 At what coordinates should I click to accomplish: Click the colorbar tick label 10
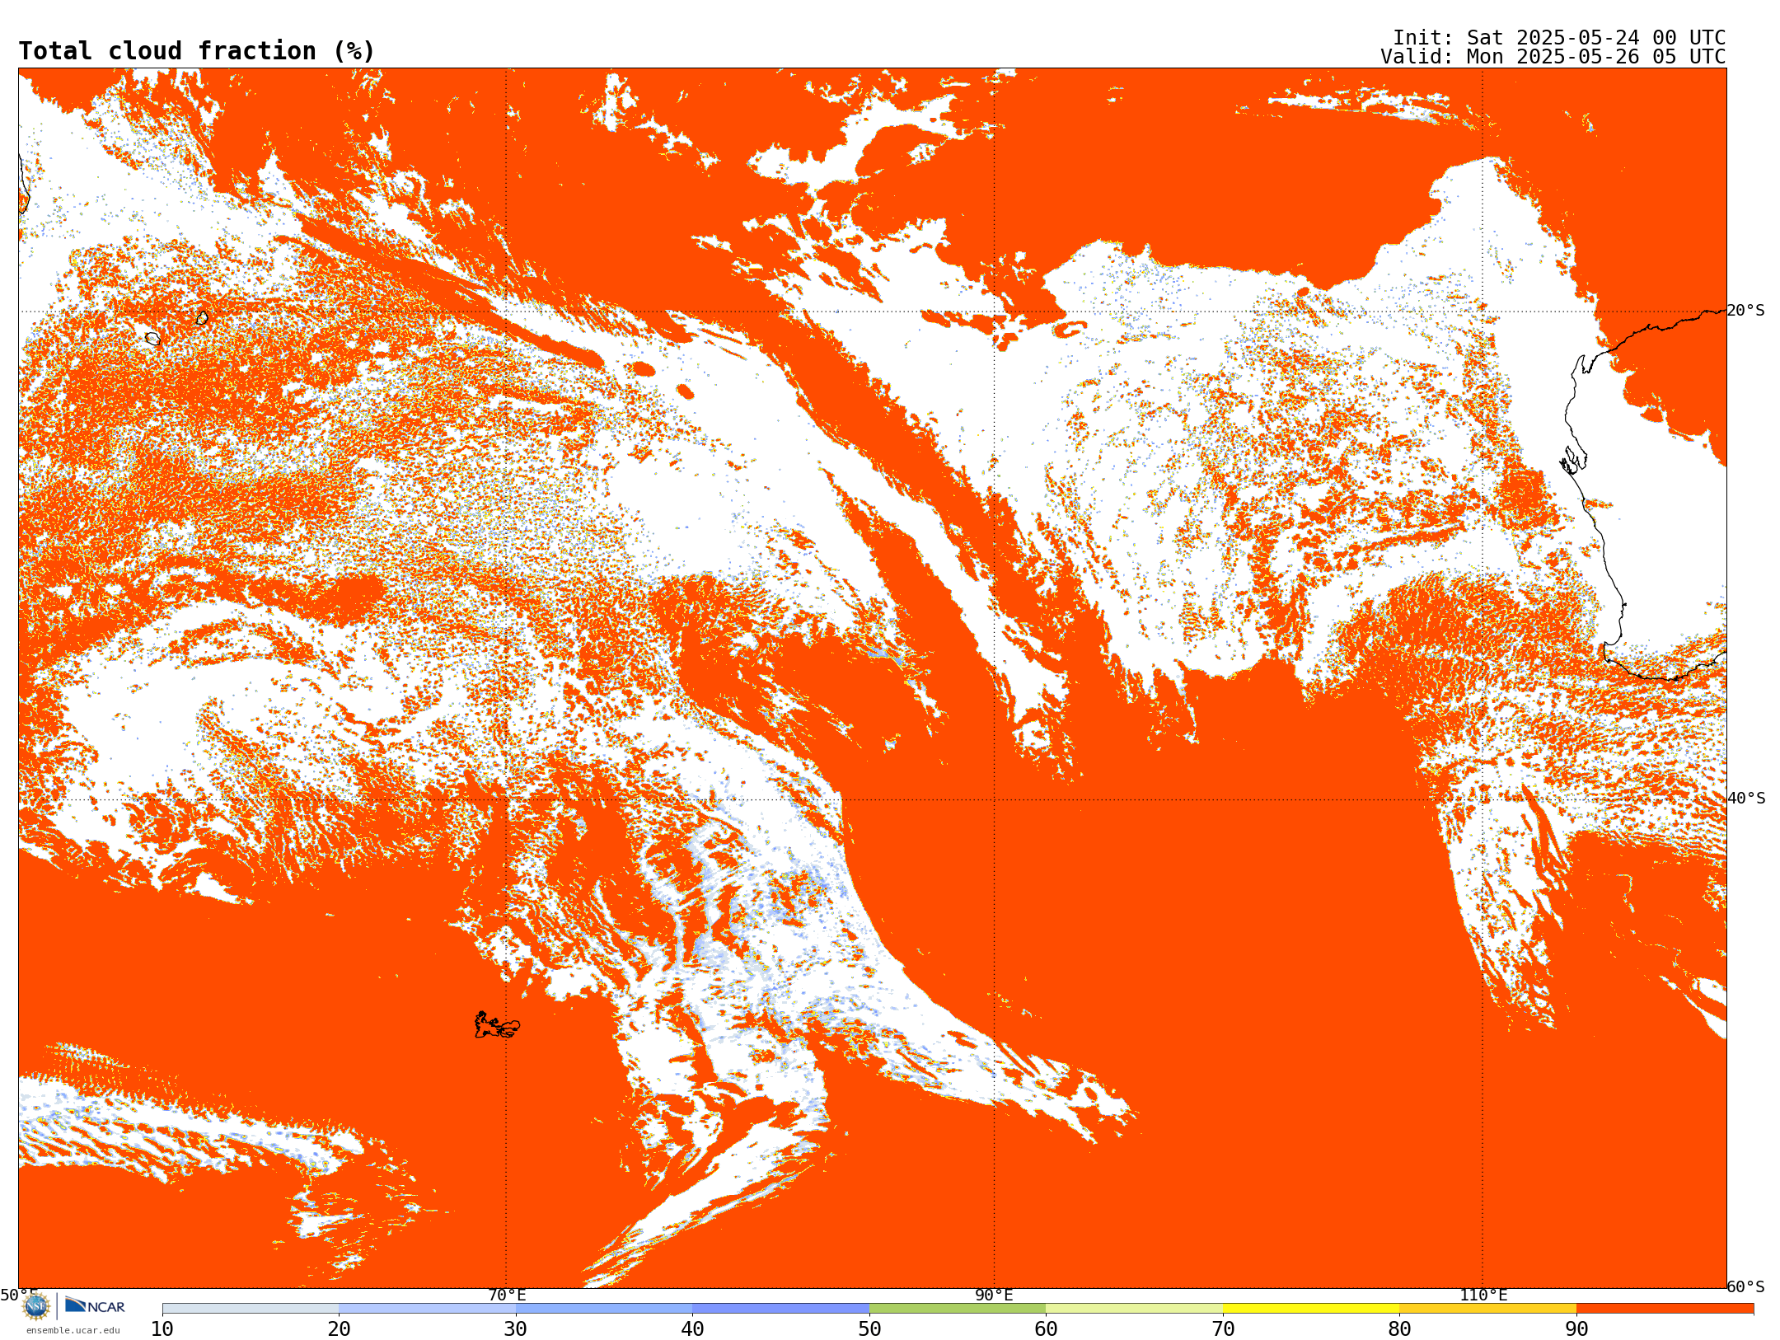coord(162,1329)
